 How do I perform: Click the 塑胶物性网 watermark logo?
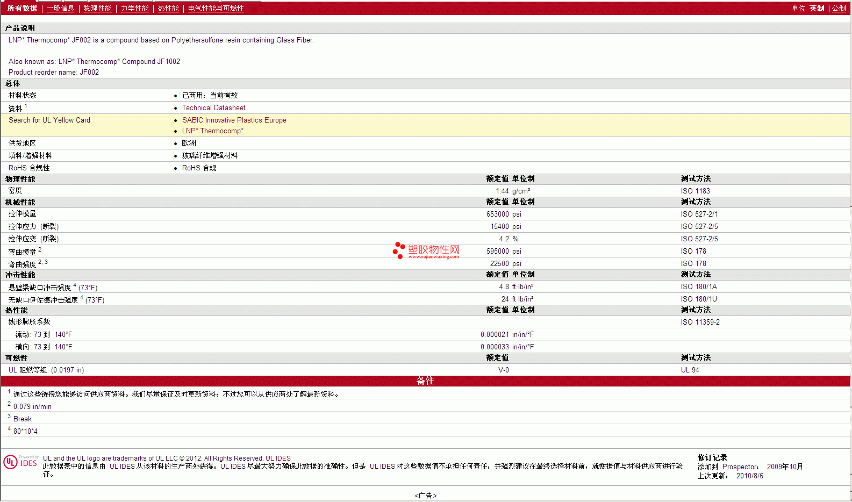pyautogui.click(x=426, y=250)
